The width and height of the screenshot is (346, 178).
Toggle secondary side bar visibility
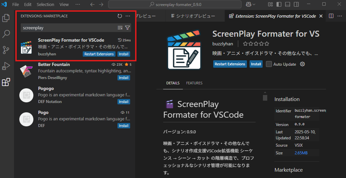[x=296, y=4]
